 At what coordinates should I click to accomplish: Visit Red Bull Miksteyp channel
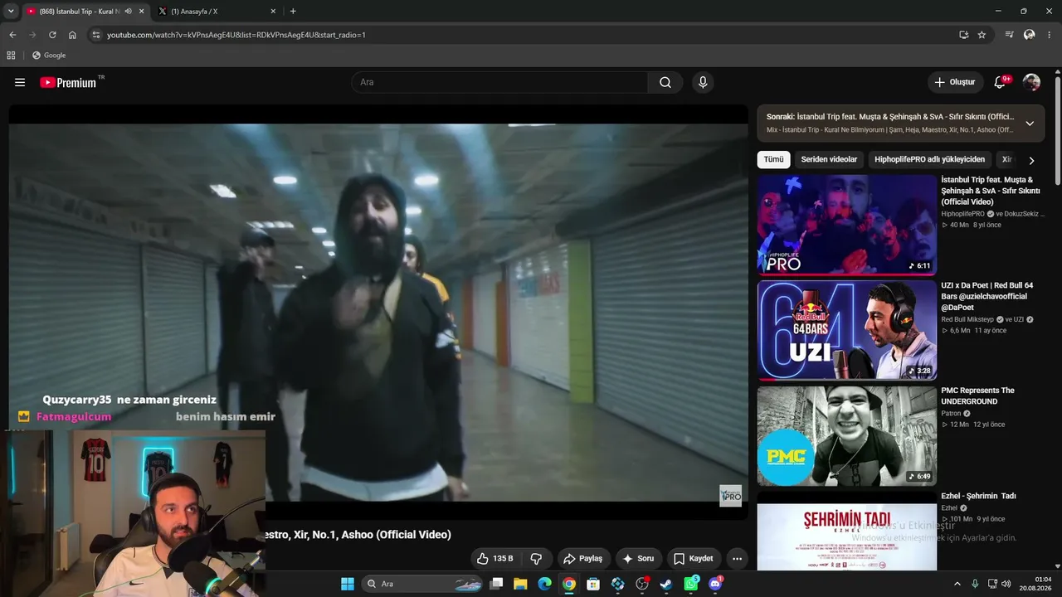967,319
